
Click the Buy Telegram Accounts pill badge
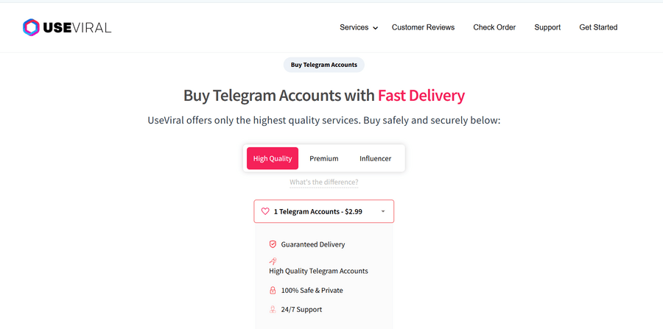(324, 65)
